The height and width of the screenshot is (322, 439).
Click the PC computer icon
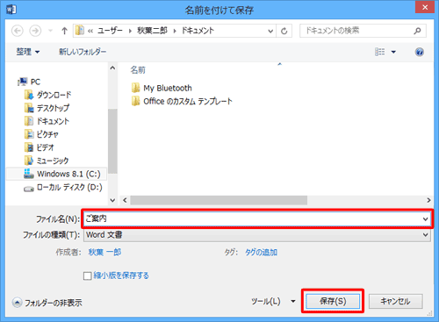pos(22,82)
